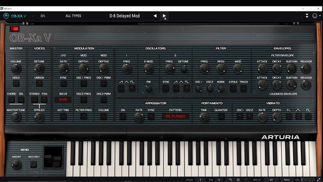
Task: Click the filter FREQ knob
Action: (204, 69)
